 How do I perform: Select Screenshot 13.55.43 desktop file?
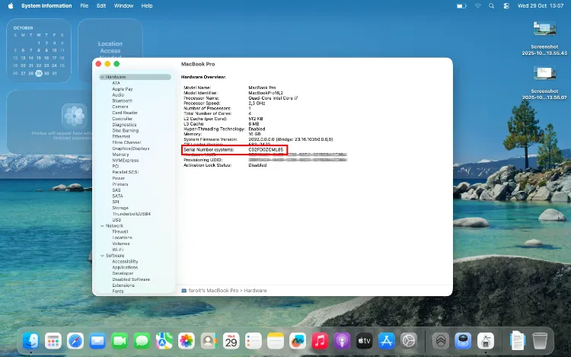pos(544,29)
